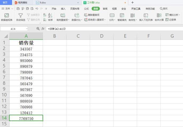Viewport: 183px width, 127px height.
Task: Expand the 拒绝录入重复项 dropdown arrow
Action: [105, 20]
